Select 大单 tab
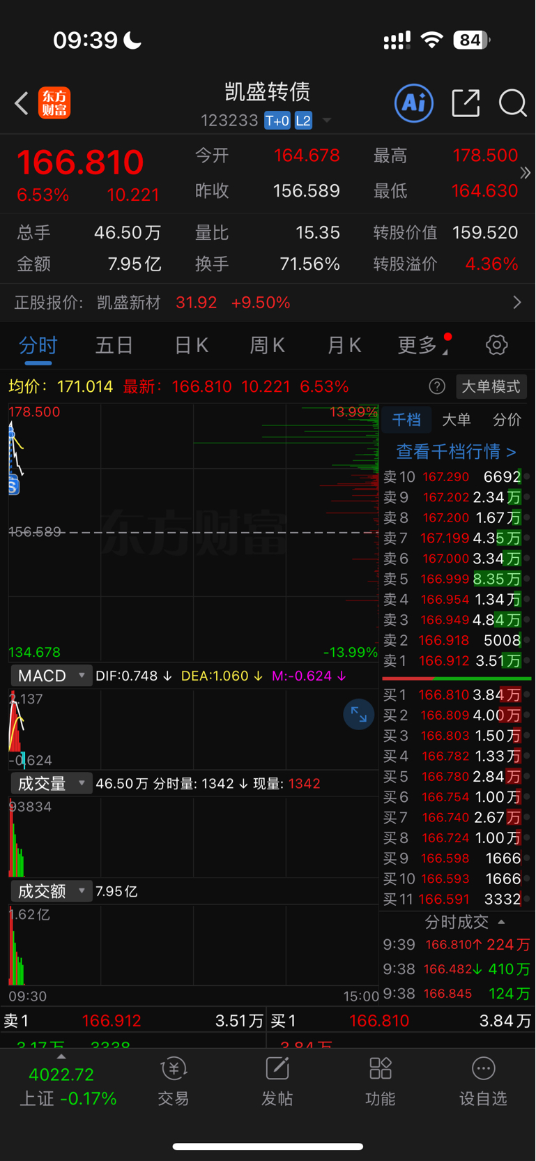Image resolution: width=536 pixels, height=1161 pixels. (x=457, y=420)
